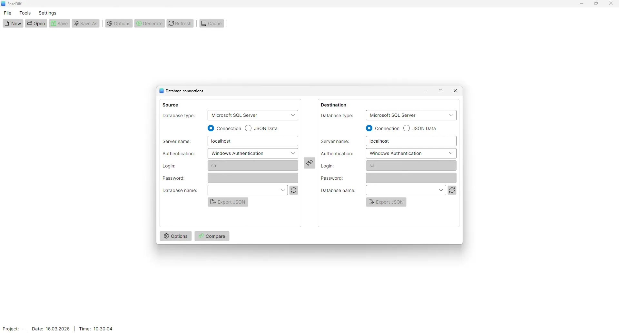
Task: Open the Cache tool from toolbar
Action: (x=211, y=23)
